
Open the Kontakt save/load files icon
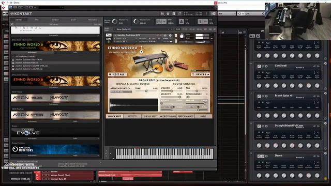pos(162,14)
